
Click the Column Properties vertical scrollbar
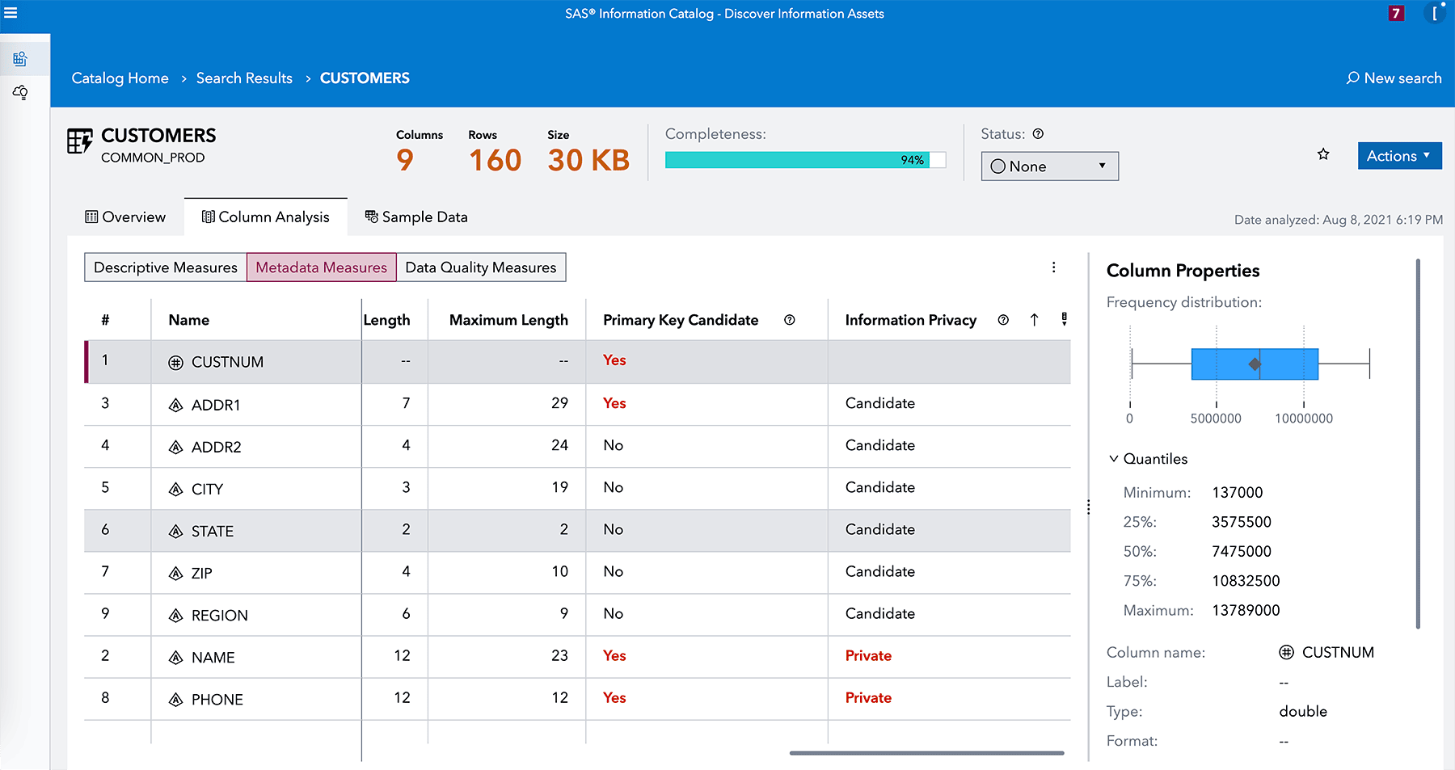1418,443
